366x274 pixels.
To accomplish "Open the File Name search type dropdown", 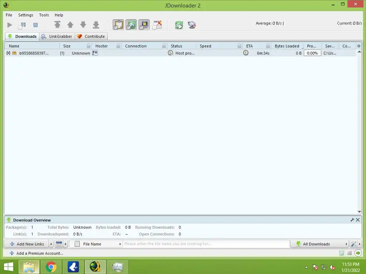I will click(x=96, y=244).
